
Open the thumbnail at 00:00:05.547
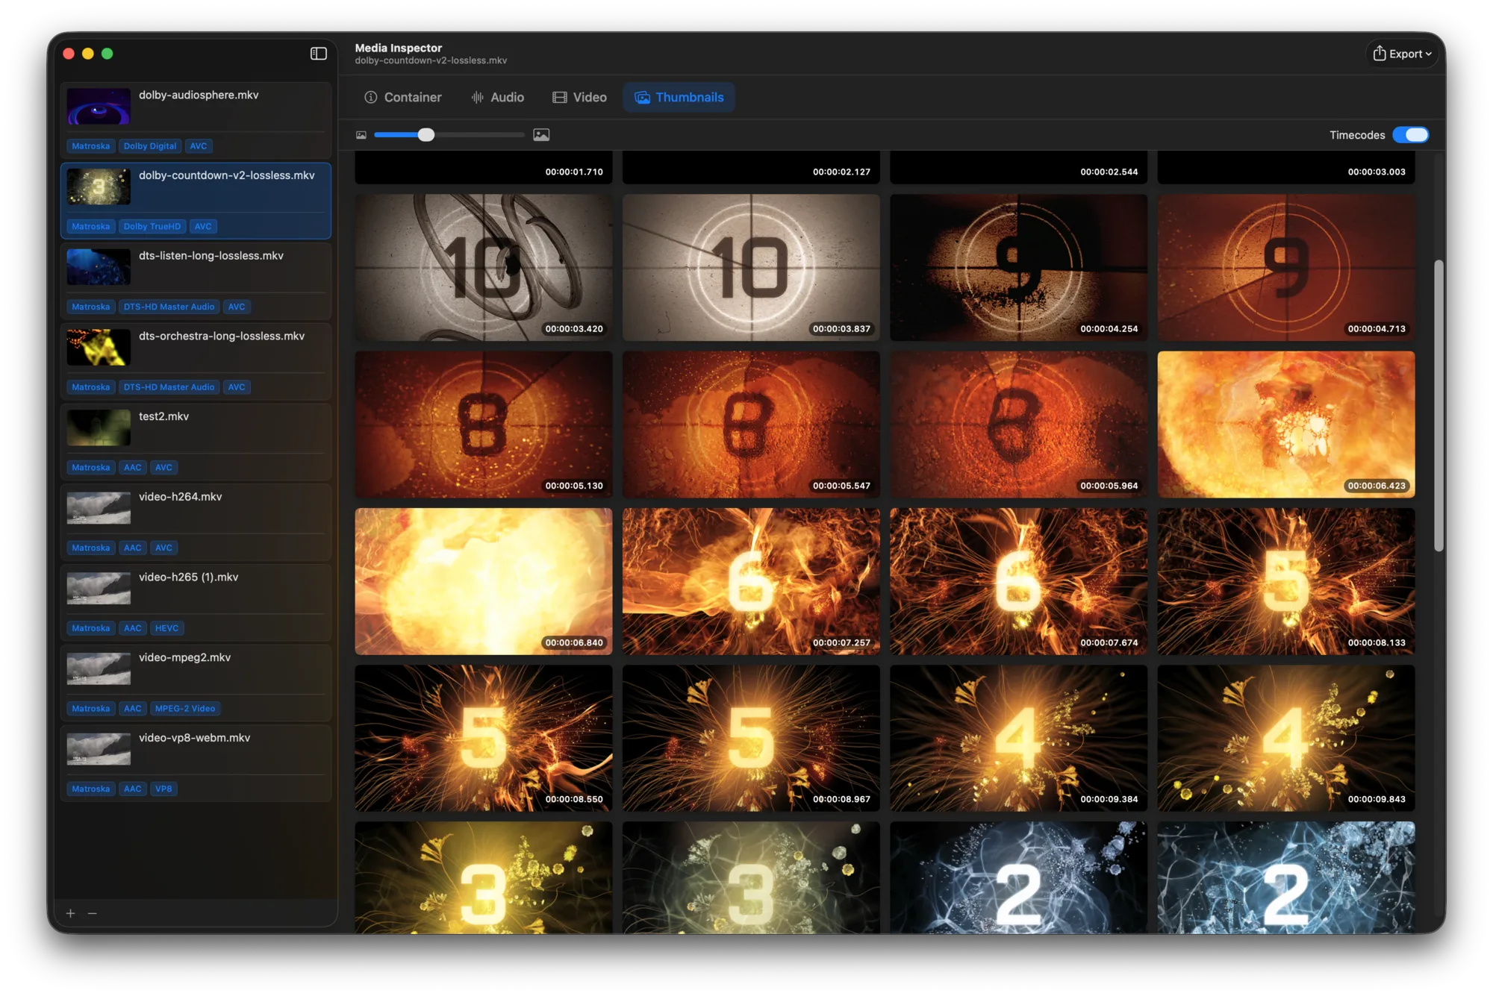[x=751, y=425]
